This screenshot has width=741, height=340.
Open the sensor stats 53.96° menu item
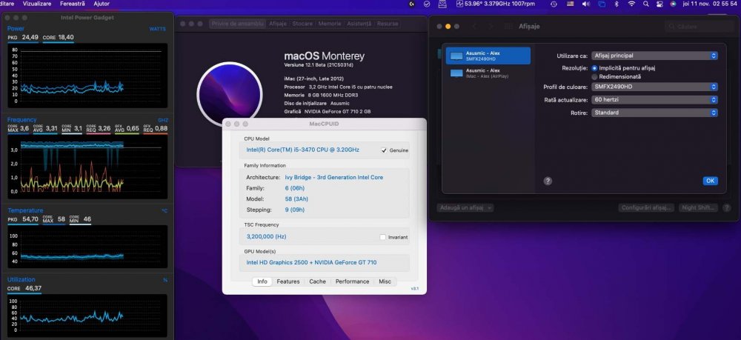click(496, 4)
